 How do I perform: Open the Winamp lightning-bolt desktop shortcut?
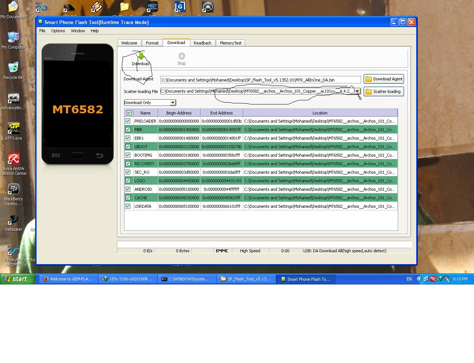(96, 7)
